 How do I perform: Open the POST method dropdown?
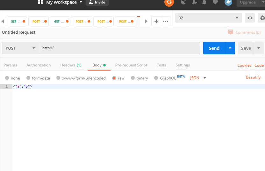tap(20, 48)
